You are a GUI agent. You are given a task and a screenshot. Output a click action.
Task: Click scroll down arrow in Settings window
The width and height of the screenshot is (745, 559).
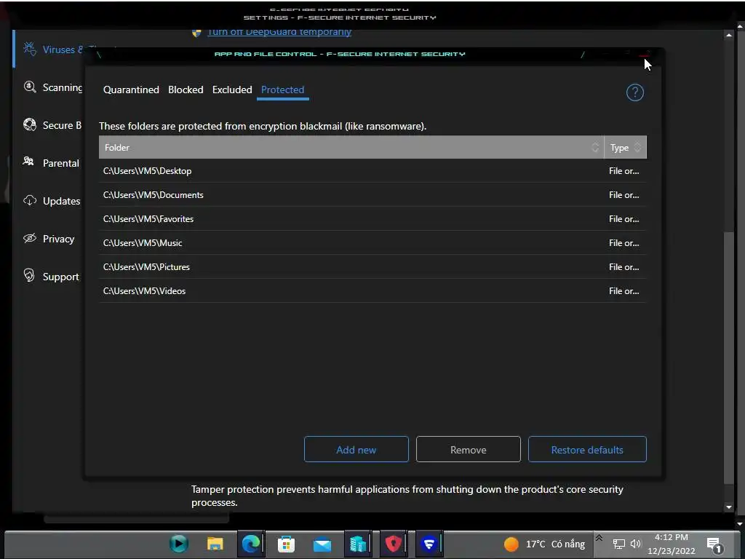pos(729,507)
